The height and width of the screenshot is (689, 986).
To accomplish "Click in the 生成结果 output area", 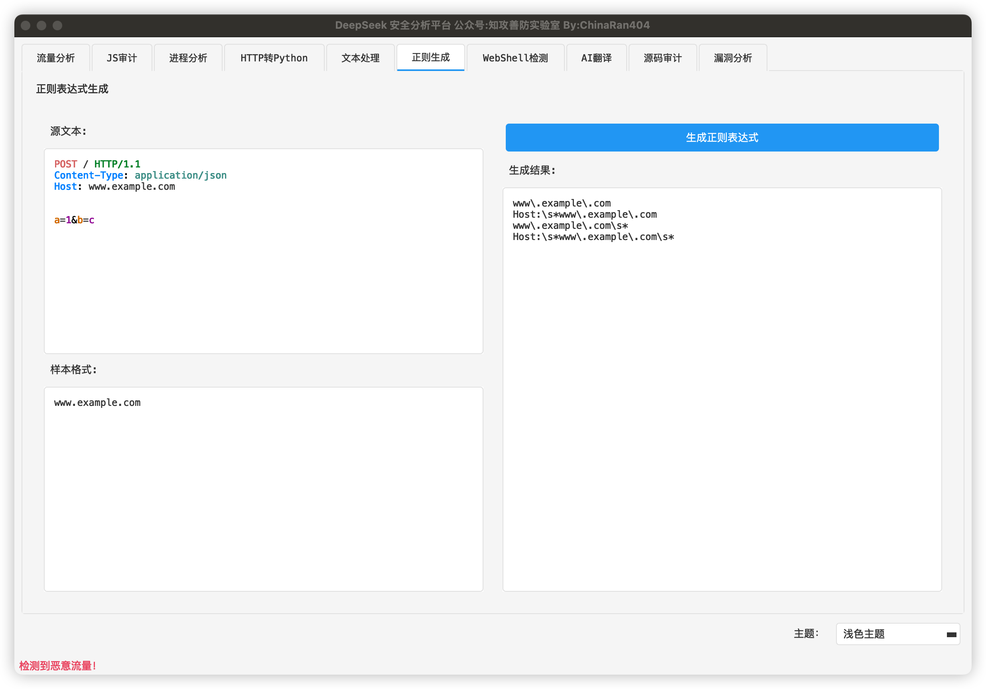I will 722,408.
